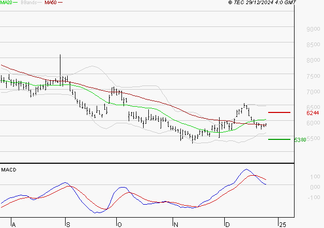
Task: Click the 7000 price axis label
Action: pyautogui.click(x=313, y=92)
